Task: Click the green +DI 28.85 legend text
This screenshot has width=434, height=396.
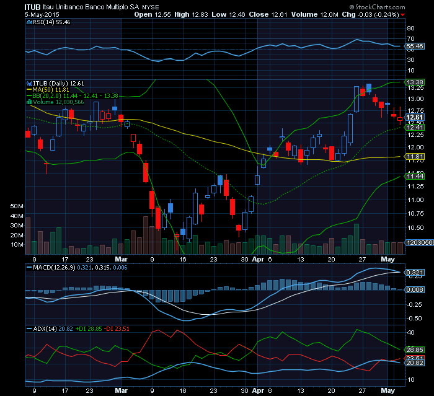Action: click(89, 328)
